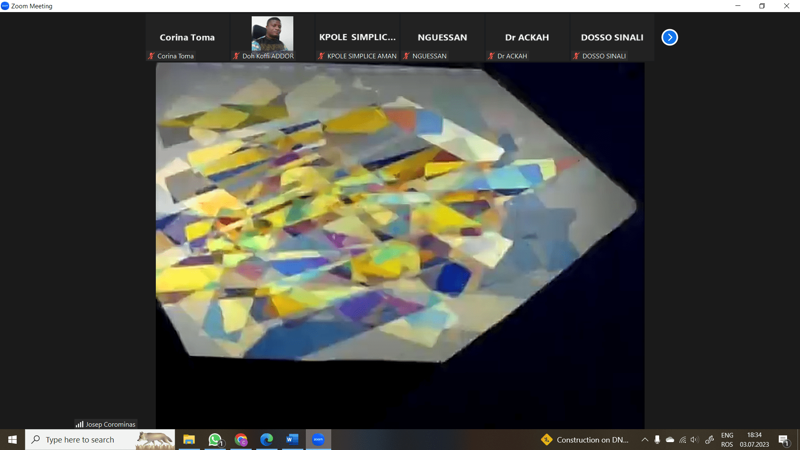Open notification action center icon
Image resolution: width=800 pixels, height=450 pixels.
784,440
